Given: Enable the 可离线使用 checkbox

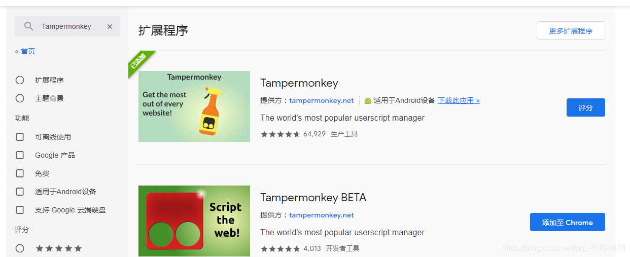Looking at the screenshot, I should point(20,137).
